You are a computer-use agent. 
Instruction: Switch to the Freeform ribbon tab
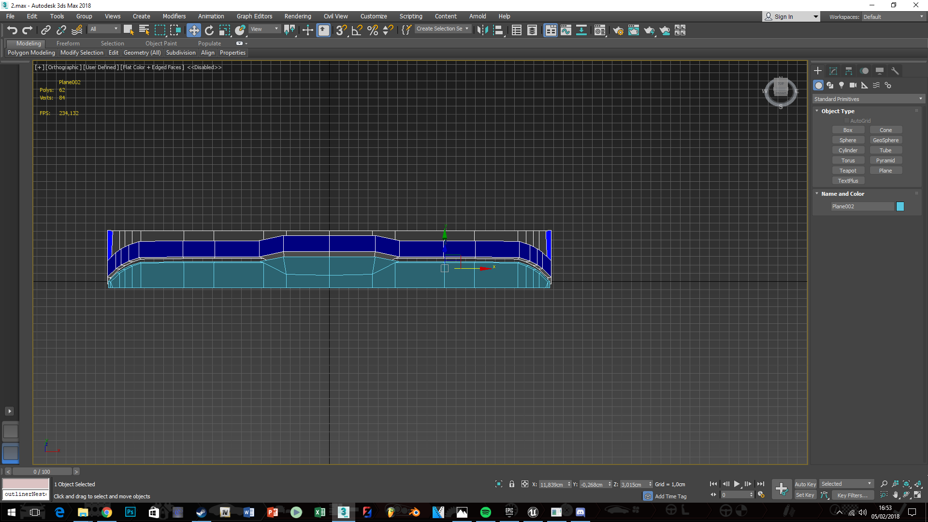point(68,43)
